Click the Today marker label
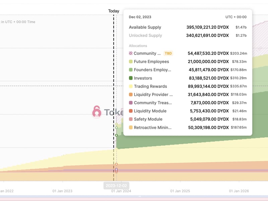 114,11
